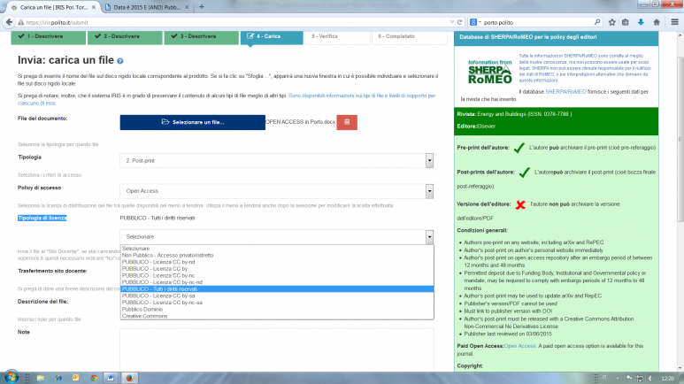Click the 'Selezionare un file...' button
This screenshot has width=684, height=384.
(x=192, y=122)
